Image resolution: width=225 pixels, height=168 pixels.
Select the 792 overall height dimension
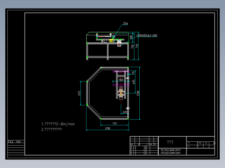point(137,46)
